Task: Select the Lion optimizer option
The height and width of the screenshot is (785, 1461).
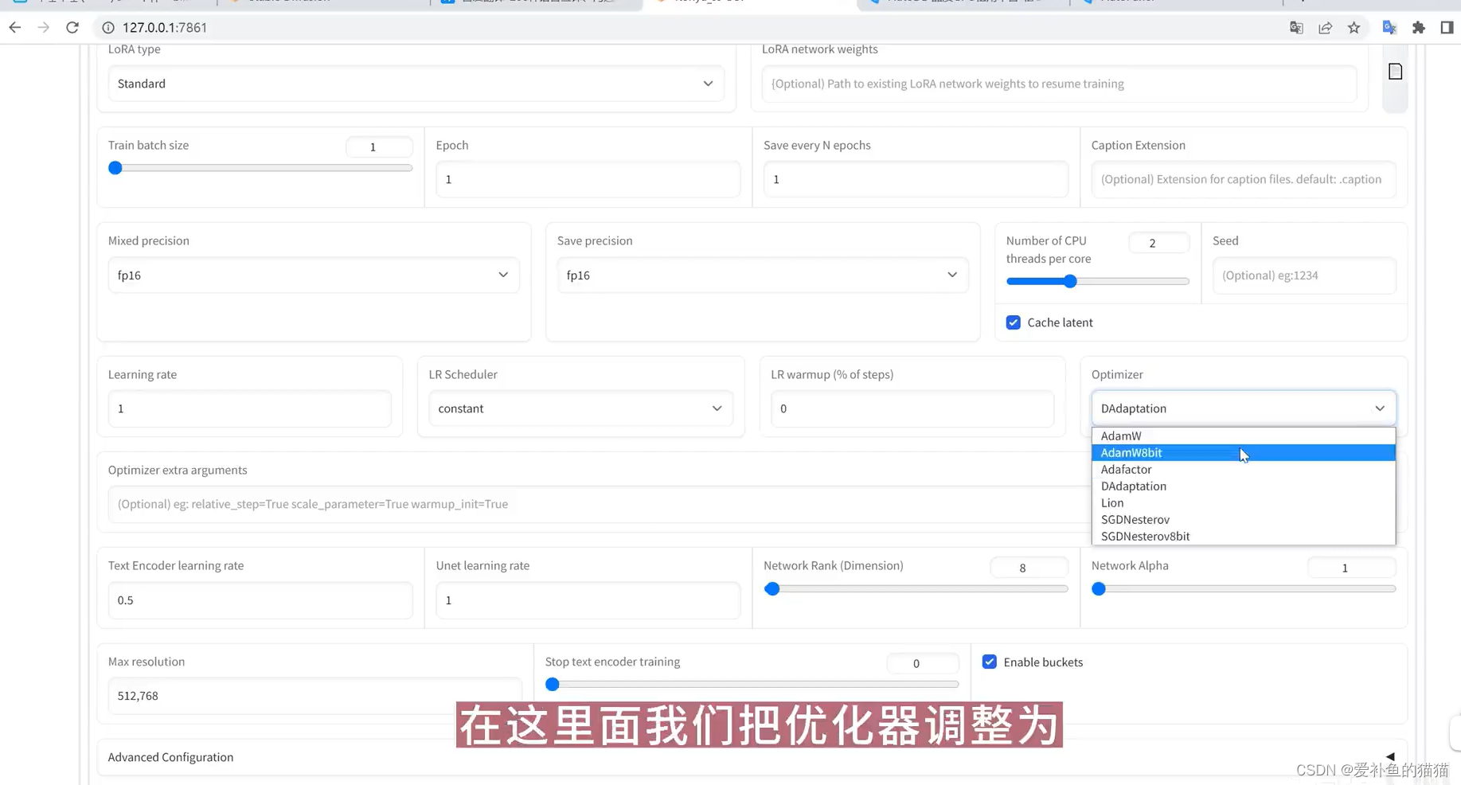Action: (x=1244, y=502)
